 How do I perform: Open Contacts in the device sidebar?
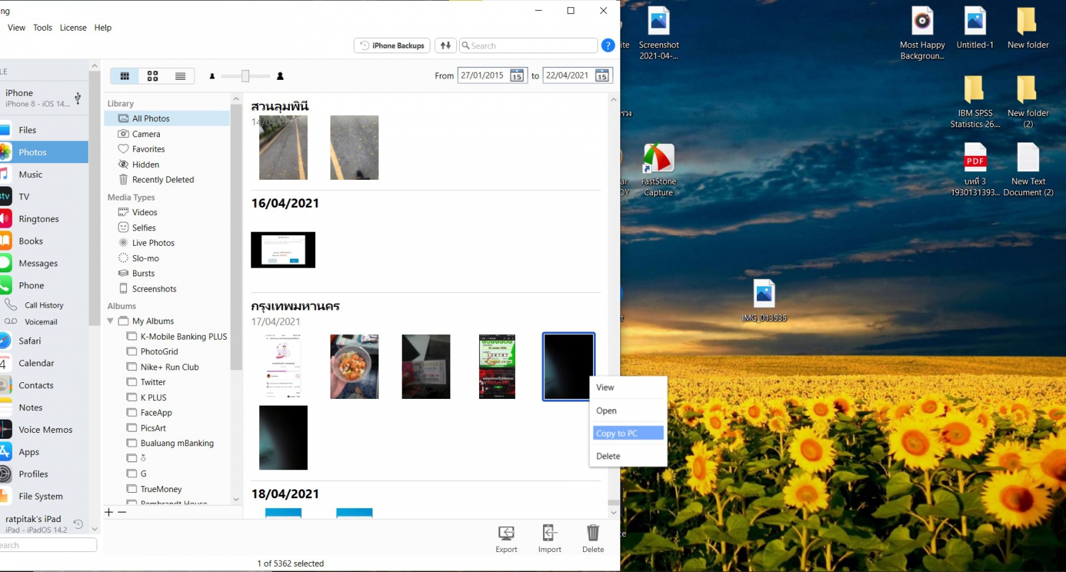[x=44, y=385]
